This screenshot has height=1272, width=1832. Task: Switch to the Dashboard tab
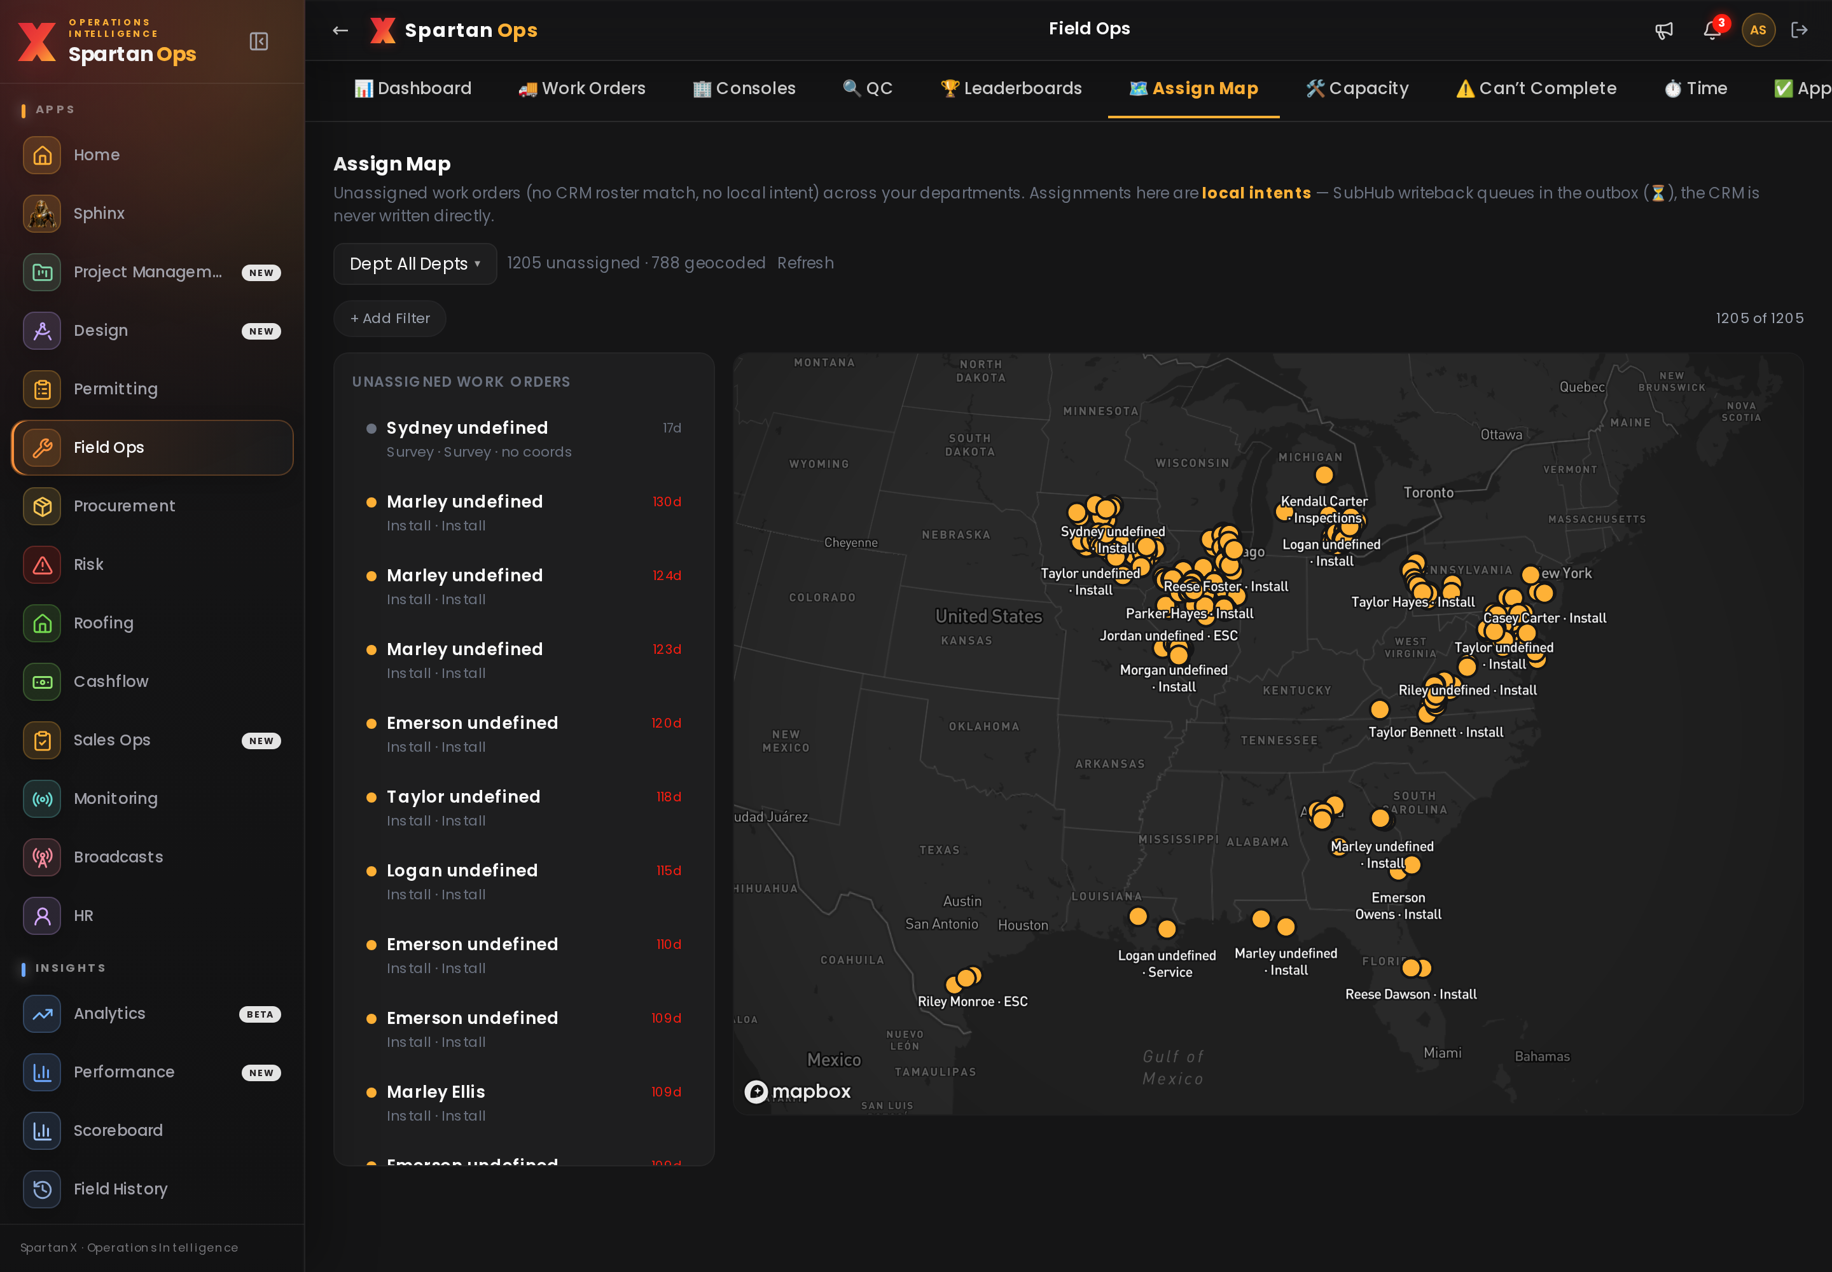[413, 88]
